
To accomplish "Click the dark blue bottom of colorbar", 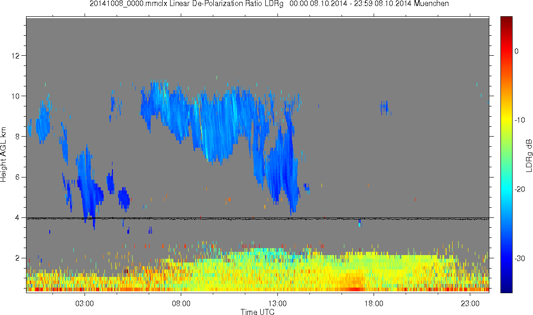I will click(x=506, y=289).
